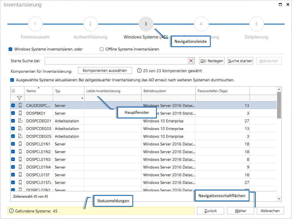This screenshot has width=292, height=219.
Task: Select the DOSPCL01ST name cell
Action: point(38,175)
